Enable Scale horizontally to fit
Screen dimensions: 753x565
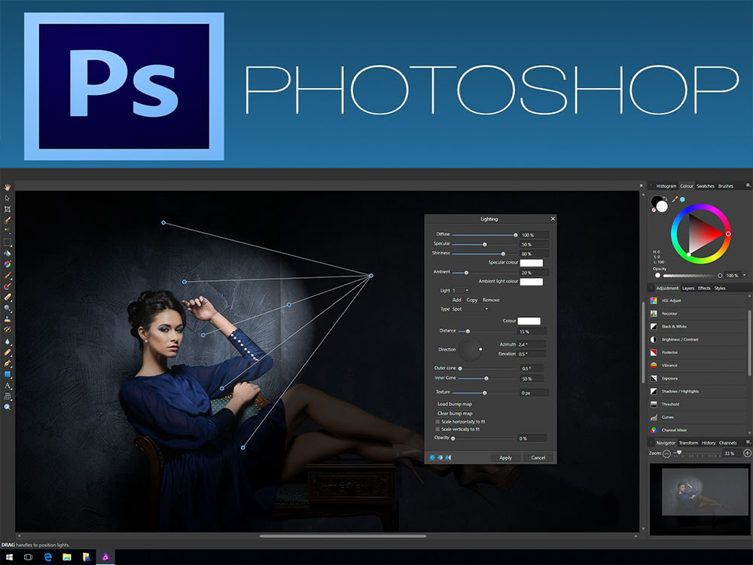(x=437, y=422)
